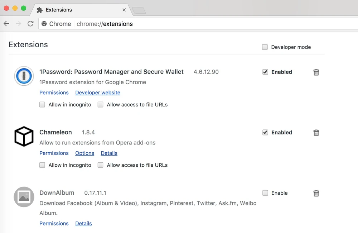Go back using the back arrow
Image resolution: width=358 pixels, height=233 pixels.
click(x=6, y=24)
